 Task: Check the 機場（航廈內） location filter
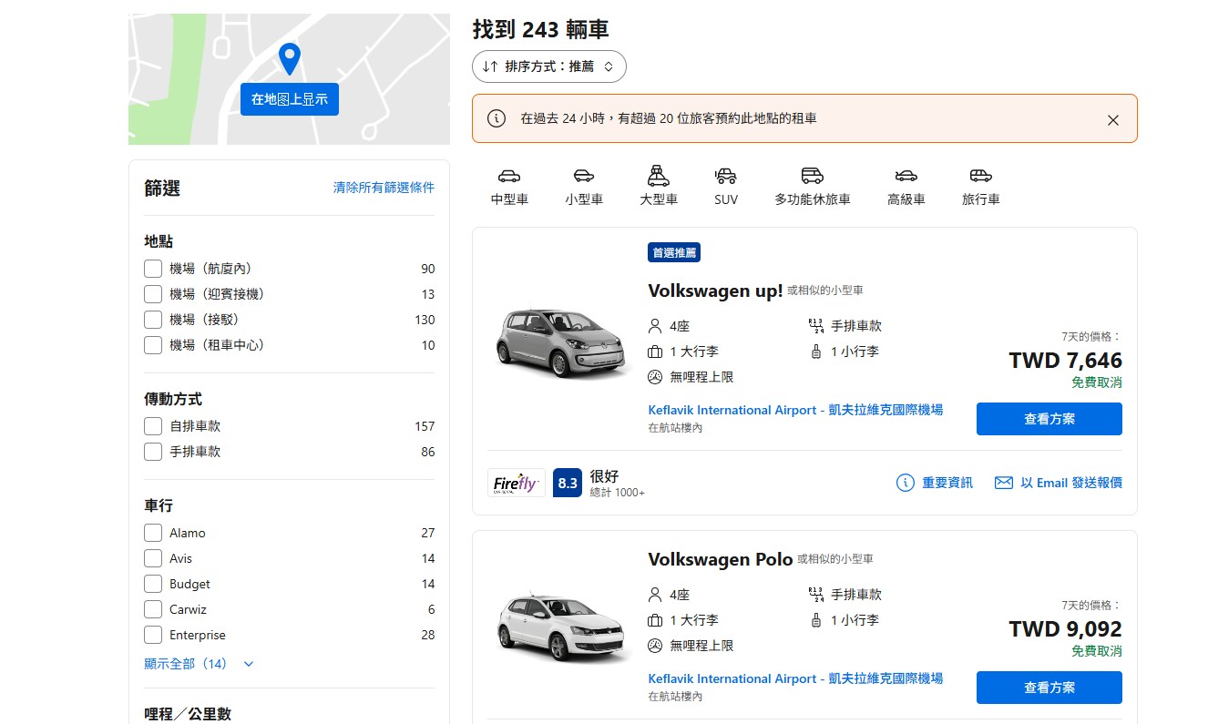[x=153, y=268]
